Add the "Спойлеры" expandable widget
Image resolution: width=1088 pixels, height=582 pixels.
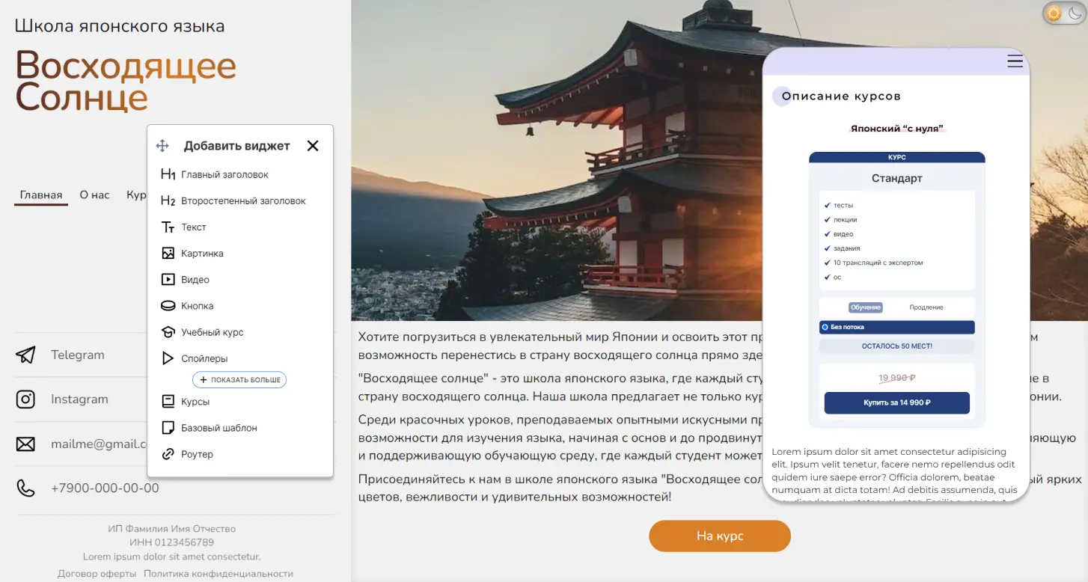click(204, 358)
